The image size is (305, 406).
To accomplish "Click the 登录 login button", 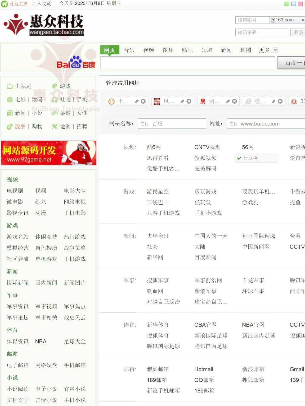I will click(x=298, y=33).
